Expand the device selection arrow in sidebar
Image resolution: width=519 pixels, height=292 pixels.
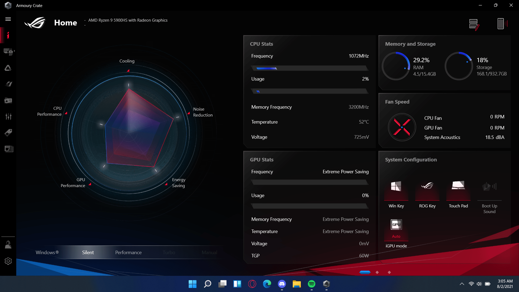click(15, 51)
